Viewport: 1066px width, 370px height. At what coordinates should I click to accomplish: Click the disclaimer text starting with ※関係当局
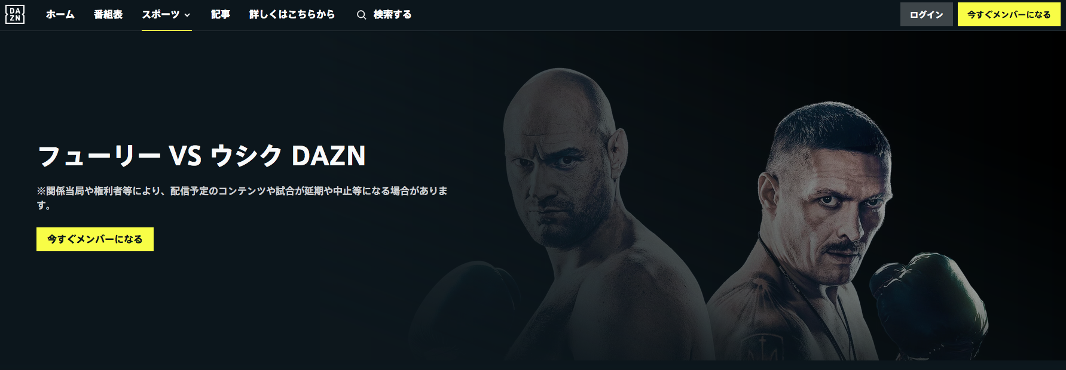point(242,198)
